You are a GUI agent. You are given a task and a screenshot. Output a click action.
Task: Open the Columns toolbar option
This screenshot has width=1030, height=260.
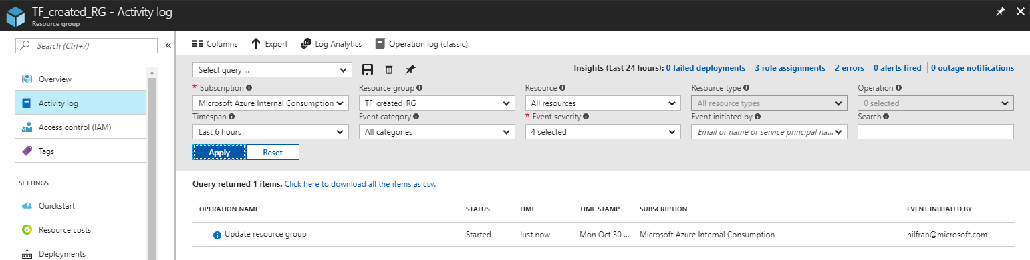click(x=215, y=44)
